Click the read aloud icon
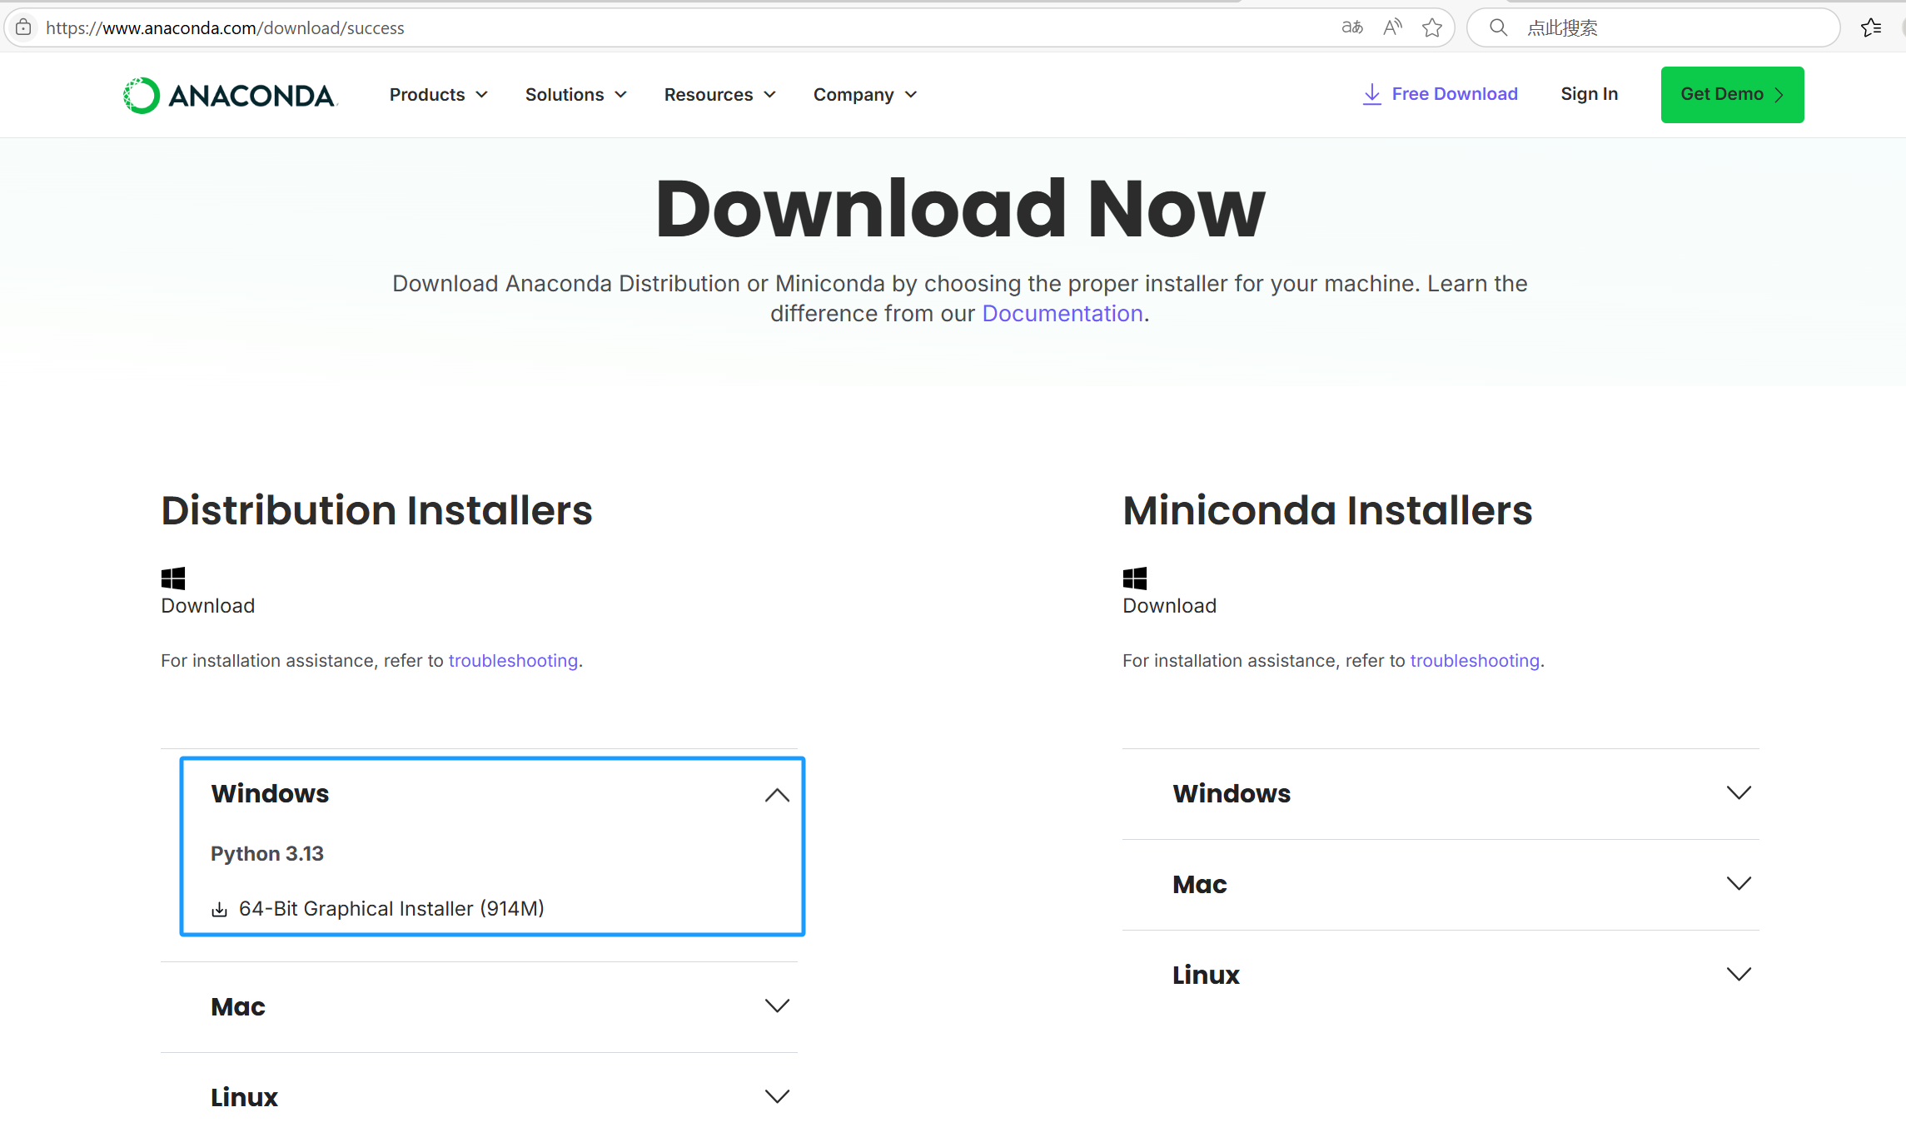1906x1147 pixels. coord(1392,27)
